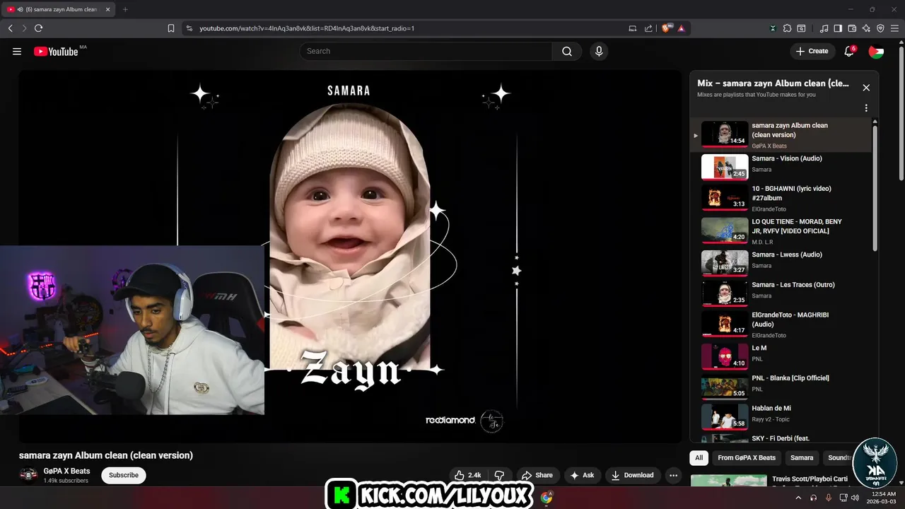Image resolution: width=905 pixels, height=509 pixels.
Task: Play PNL - Blanka [Clip Officiel]
Action: coord(781,387)
